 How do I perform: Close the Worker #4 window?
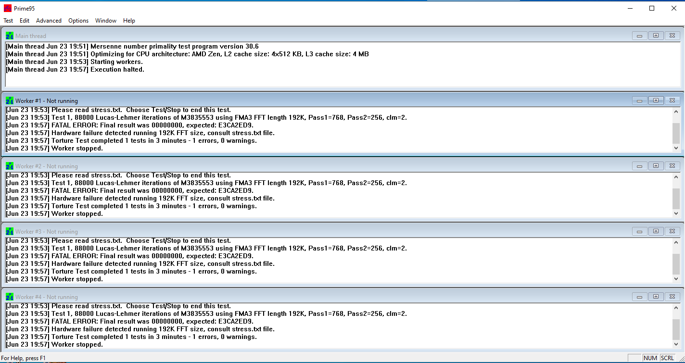(x=672, y=297)
